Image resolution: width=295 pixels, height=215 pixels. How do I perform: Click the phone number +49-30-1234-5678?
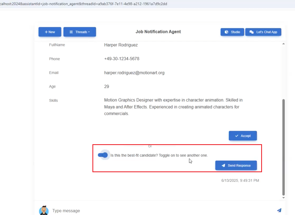122,59
